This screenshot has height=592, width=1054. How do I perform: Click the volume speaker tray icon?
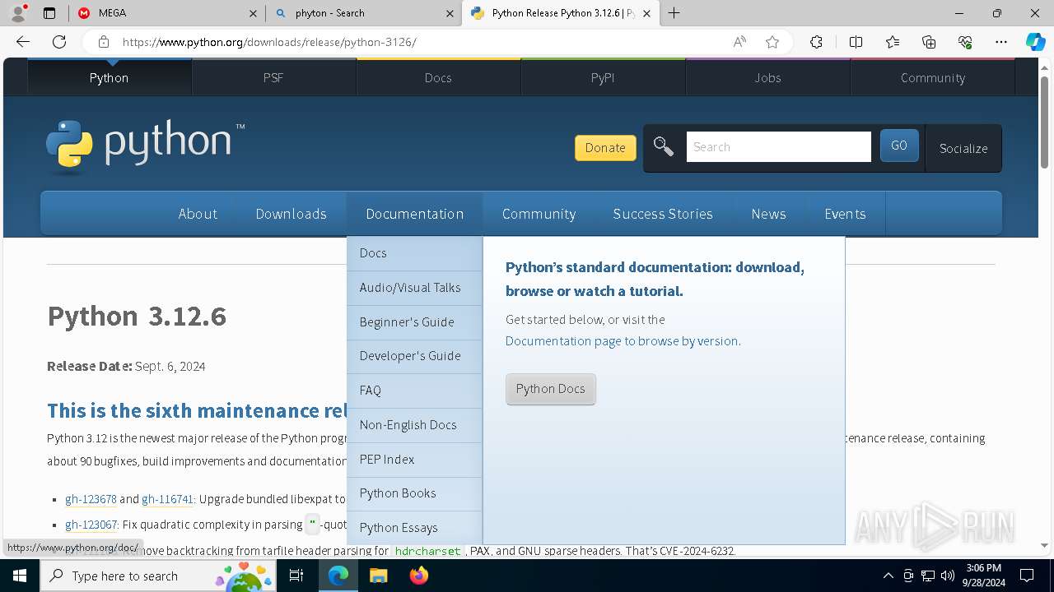point(948,576)
